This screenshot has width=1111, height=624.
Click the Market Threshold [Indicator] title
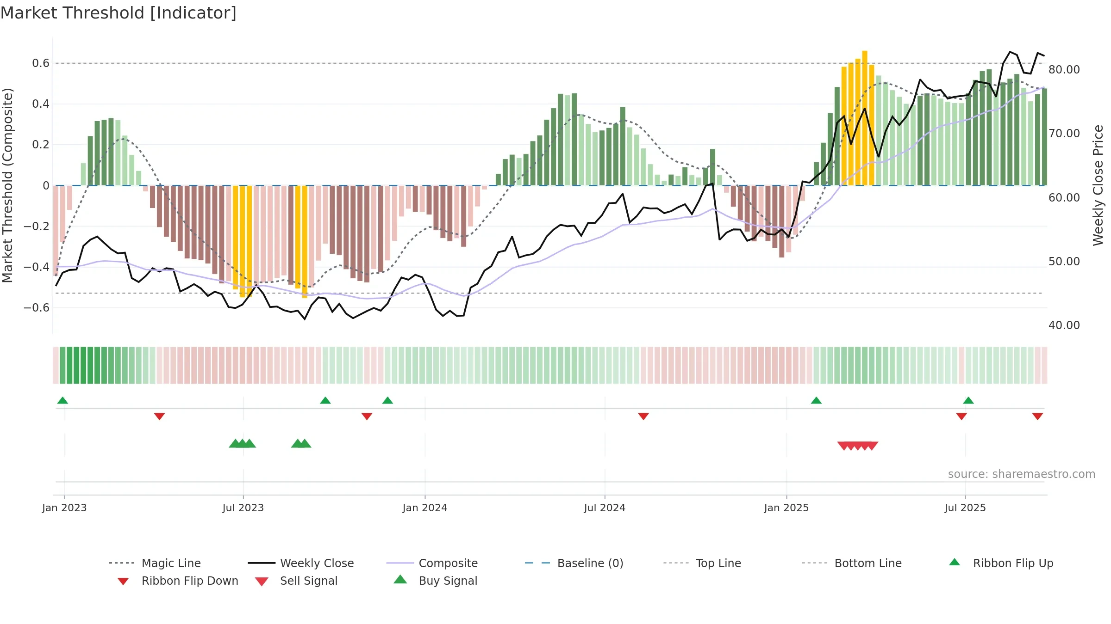pyautogui.click(x=119, y=13)
